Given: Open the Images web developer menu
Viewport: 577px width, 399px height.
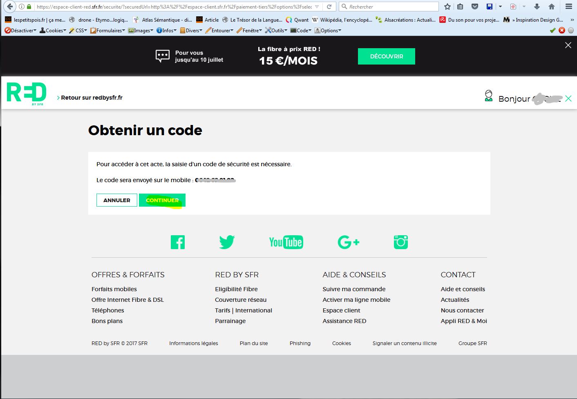Looking at the screenshot, I should (x=141, y=30).
